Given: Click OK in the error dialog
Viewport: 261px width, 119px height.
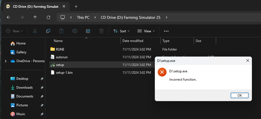Looking at the screenshot, I should tap(240, 96).
